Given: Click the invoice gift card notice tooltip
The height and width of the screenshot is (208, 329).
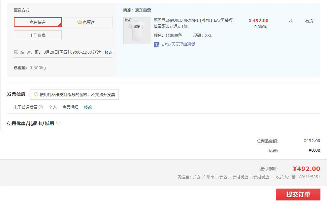Looking at the screenshot, I should [x=75, y=94].
